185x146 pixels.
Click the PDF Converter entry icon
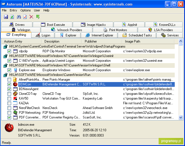pyautogui.click(x=15, y=117)
